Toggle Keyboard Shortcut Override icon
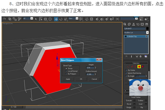Viewport: 165px width, 110px height. [92, 19]
